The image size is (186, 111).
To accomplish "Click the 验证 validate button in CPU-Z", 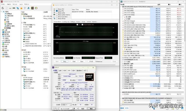I will (83, 108).
